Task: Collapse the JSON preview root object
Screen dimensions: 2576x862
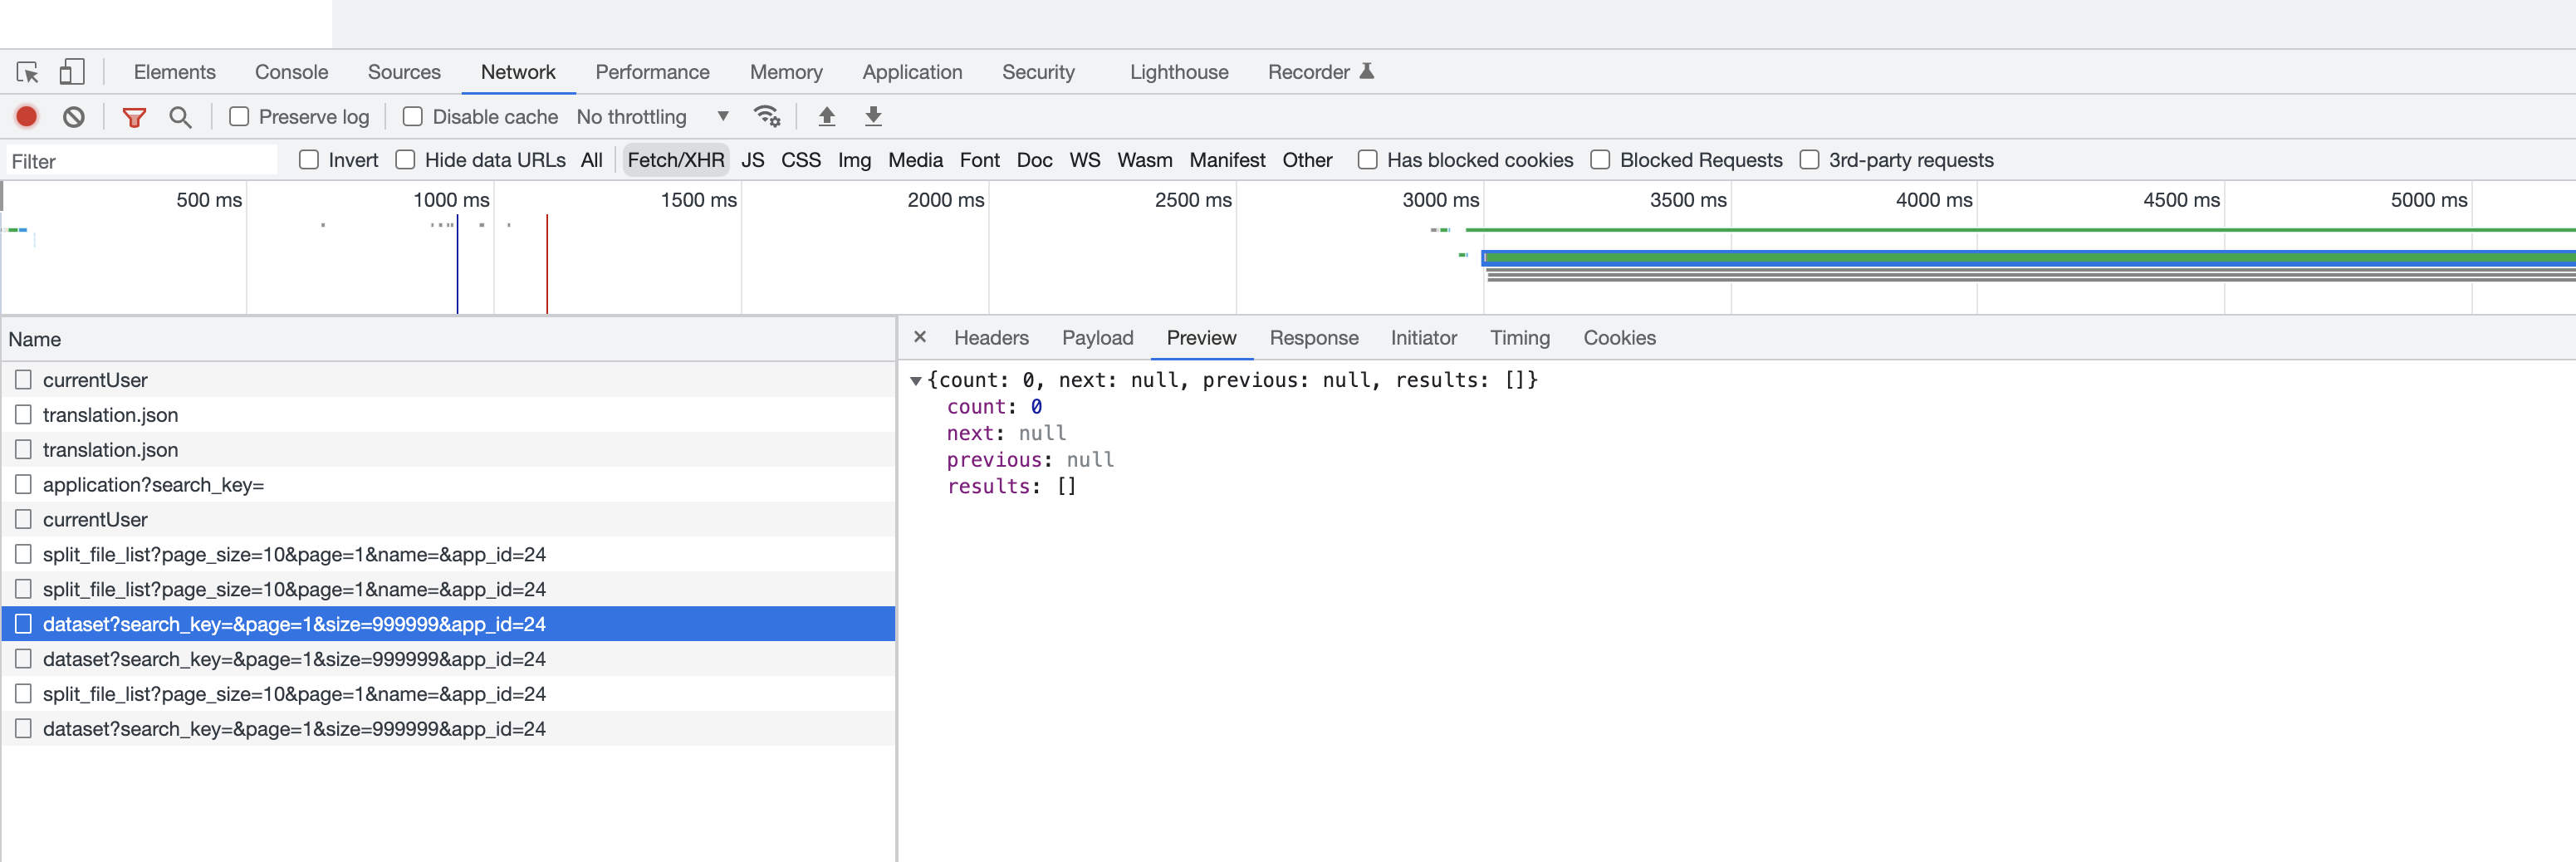Action: coord(915,381)
